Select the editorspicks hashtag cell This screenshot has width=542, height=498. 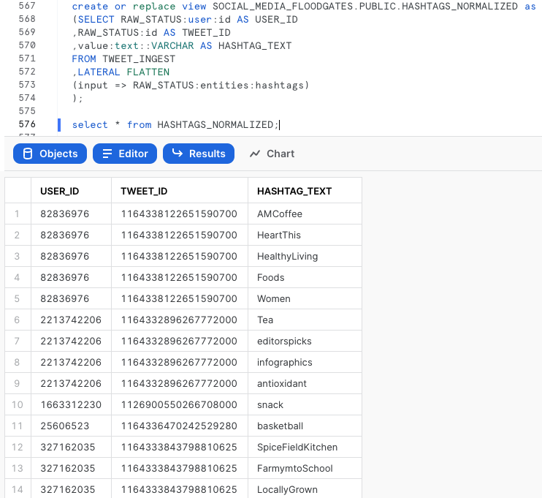coord(305,341)
